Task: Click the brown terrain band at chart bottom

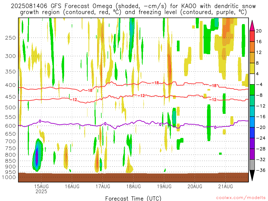Action: click(x=133, y=177)
